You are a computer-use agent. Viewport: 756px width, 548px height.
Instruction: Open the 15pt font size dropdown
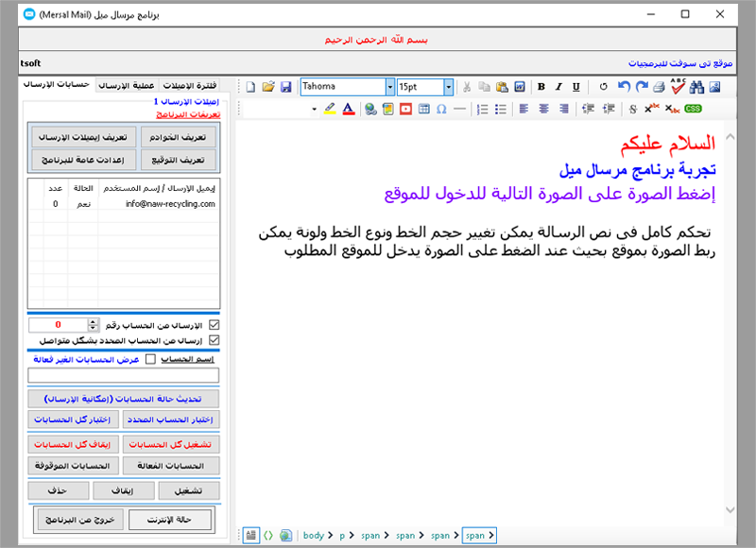coord(448,87)
